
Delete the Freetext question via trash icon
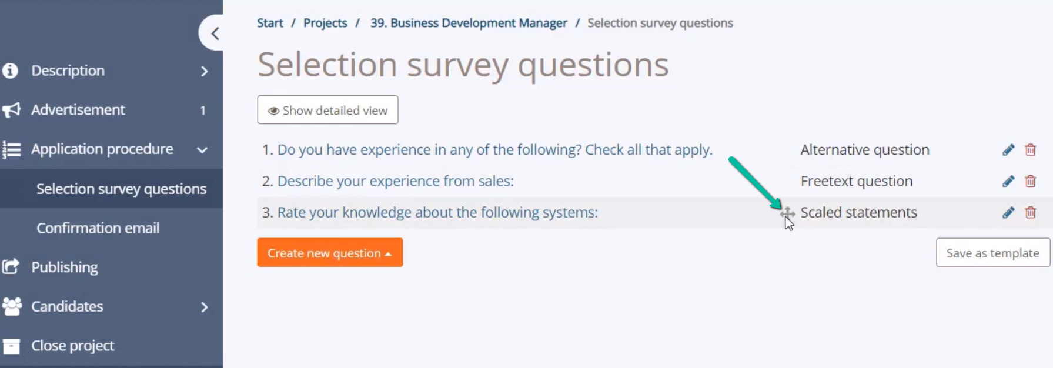(x=1030, y=181)
